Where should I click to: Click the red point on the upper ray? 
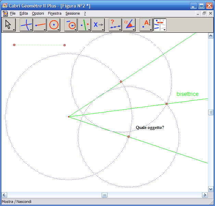point(121,82)
